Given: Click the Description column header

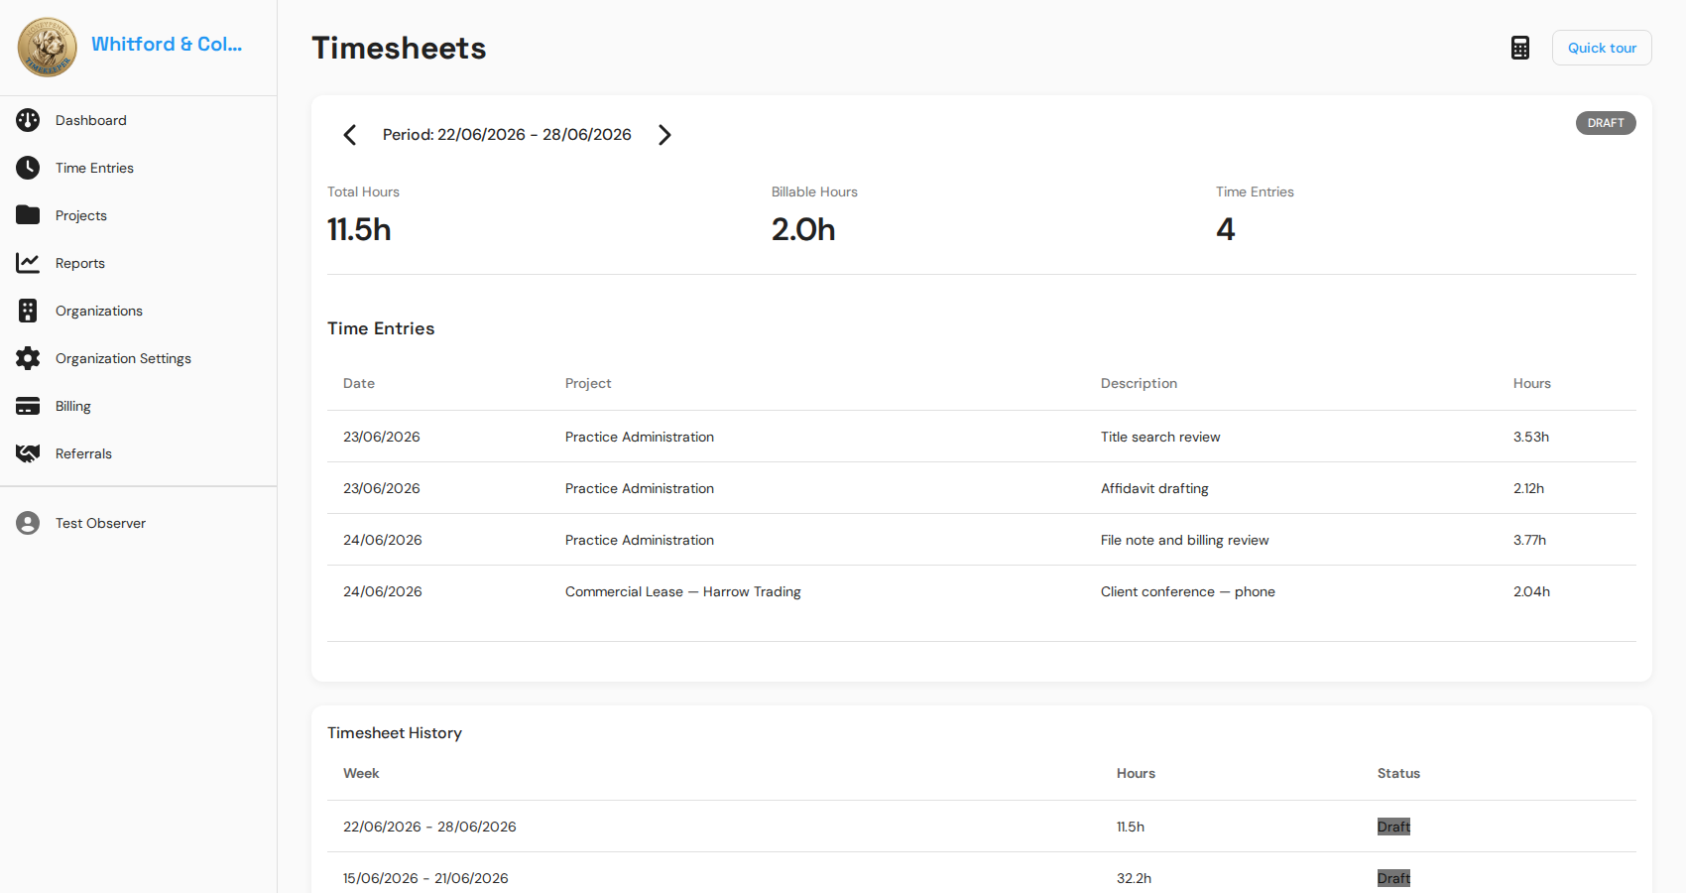Looking at the screenshot, I should 1139,383.
